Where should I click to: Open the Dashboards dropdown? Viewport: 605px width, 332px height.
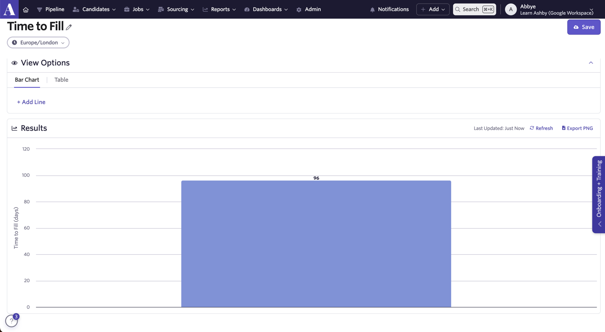[266, 9]
